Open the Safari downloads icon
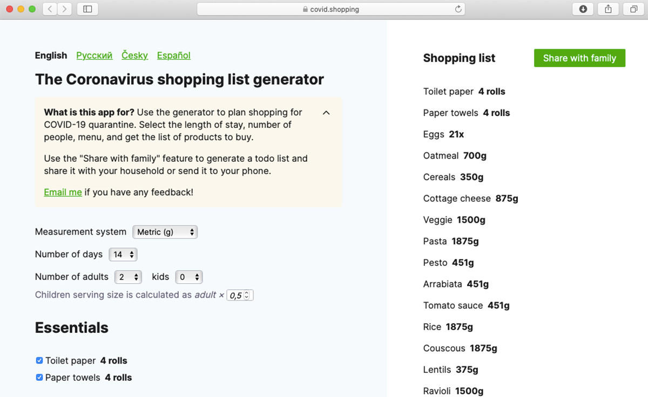Screen dimensions: 648x397 click(x=583, y=9)
